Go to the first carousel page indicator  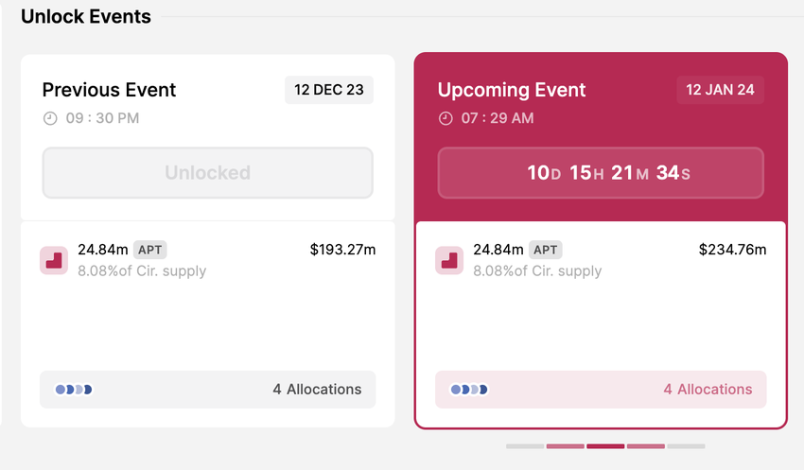[x=525, y=445]
